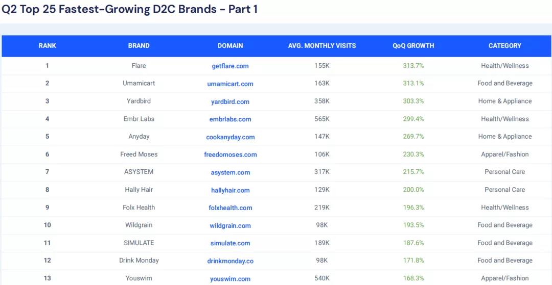Follow the cookanyday.com link
This screenshot has width=552, height=285.
[x=230, y=137]
